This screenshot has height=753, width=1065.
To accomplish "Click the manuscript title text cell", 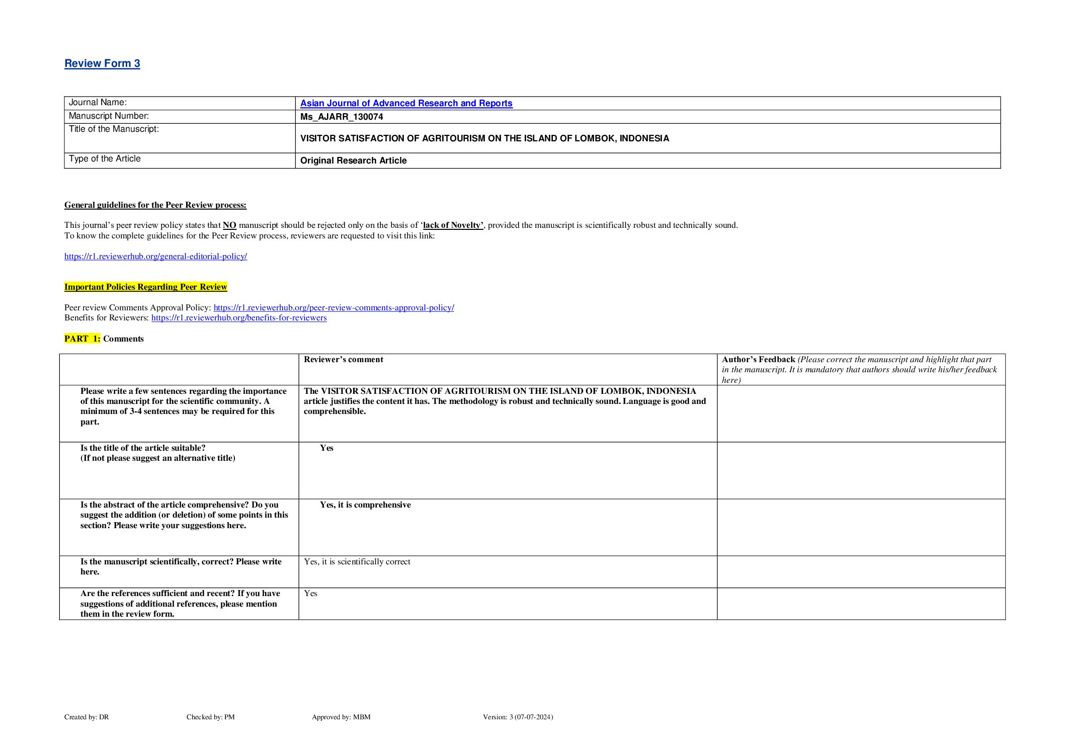I will (484, 138).
